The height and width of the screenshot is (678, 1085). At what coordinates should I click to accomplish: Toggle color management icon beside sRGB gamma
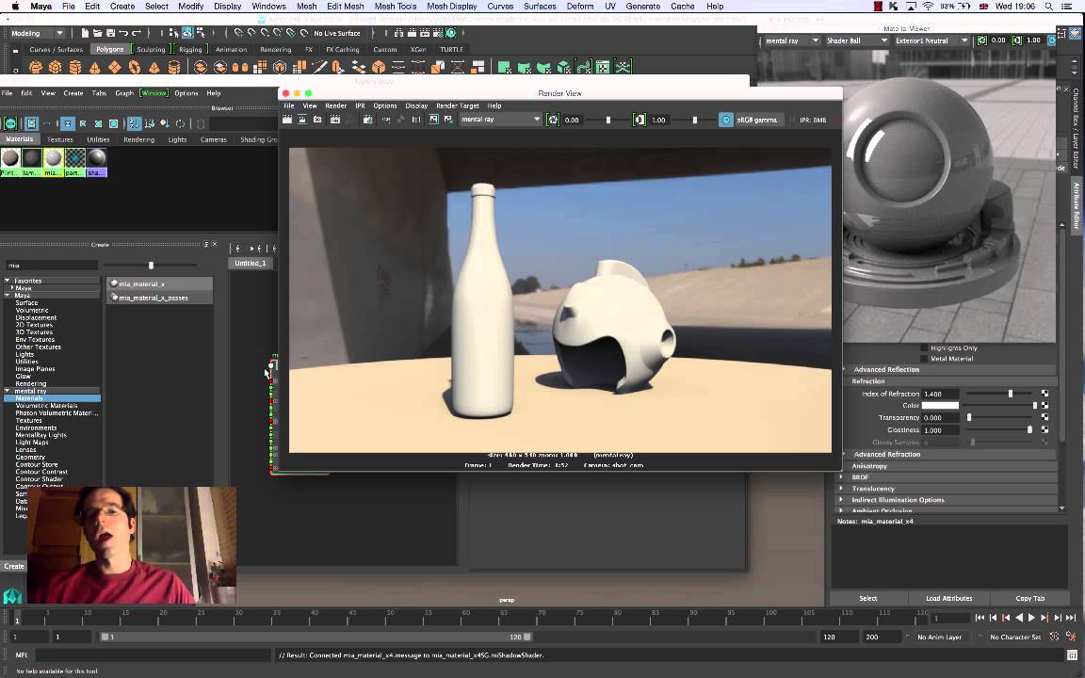725,120
